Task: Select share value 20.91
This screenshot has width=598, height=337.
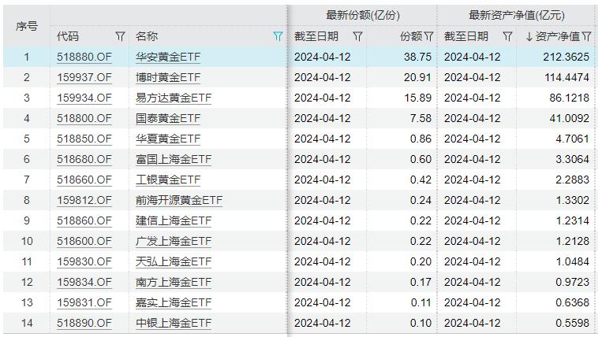Action: 417,78
